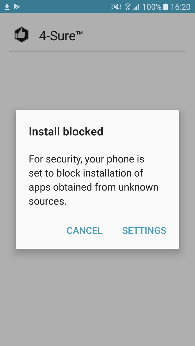Tap the Install blocked heading

click(x=66, y=132)
